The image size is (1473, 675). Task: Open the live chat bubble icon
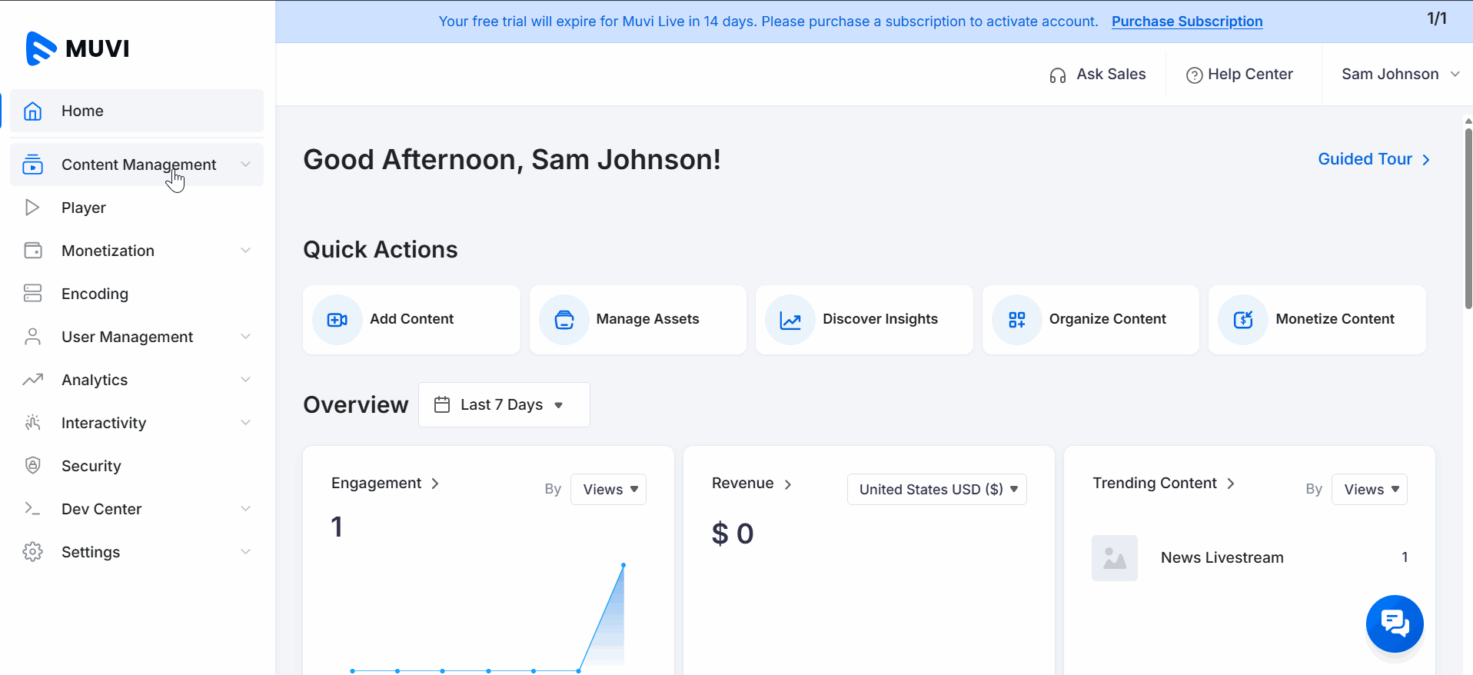(x=1395, y=623)
